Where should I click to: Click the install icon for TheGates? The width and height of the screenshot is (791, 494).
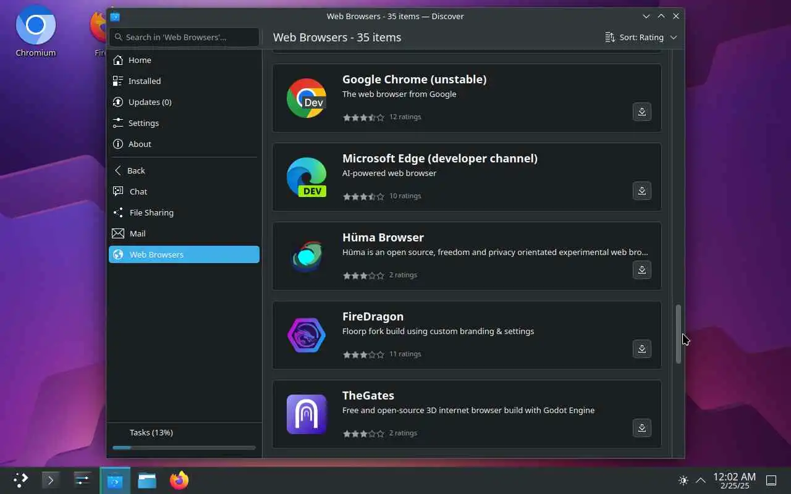point(642,428)
